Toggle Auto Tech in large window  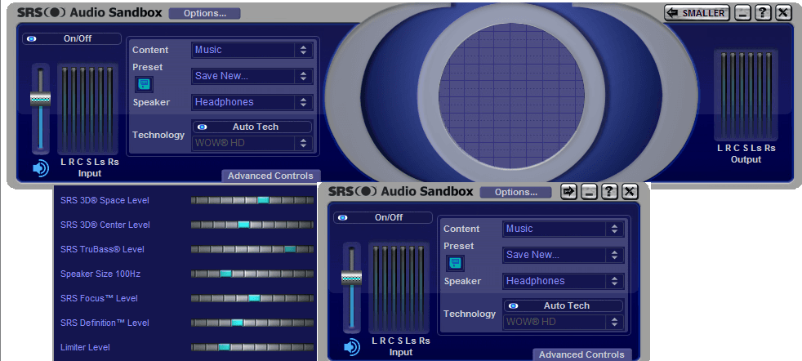[252, 127]
